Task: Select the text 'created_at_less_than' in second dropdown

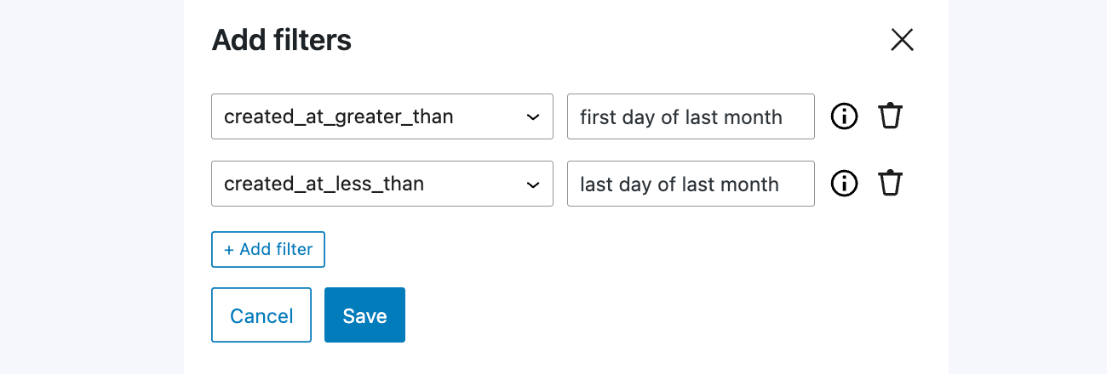Action: click(x=324, y=184)
